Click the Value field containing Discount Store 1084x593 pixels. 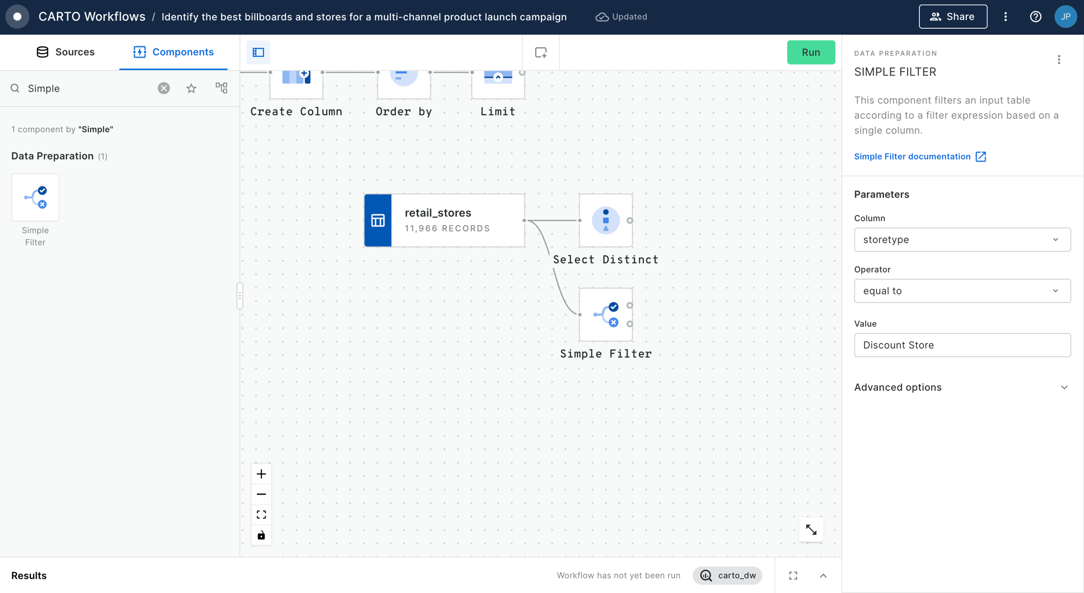click(962, 345)
